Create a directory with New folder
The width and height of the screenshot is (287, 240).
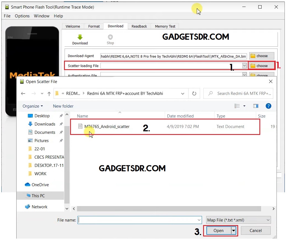pyautogui.click(x=63, y=106)
